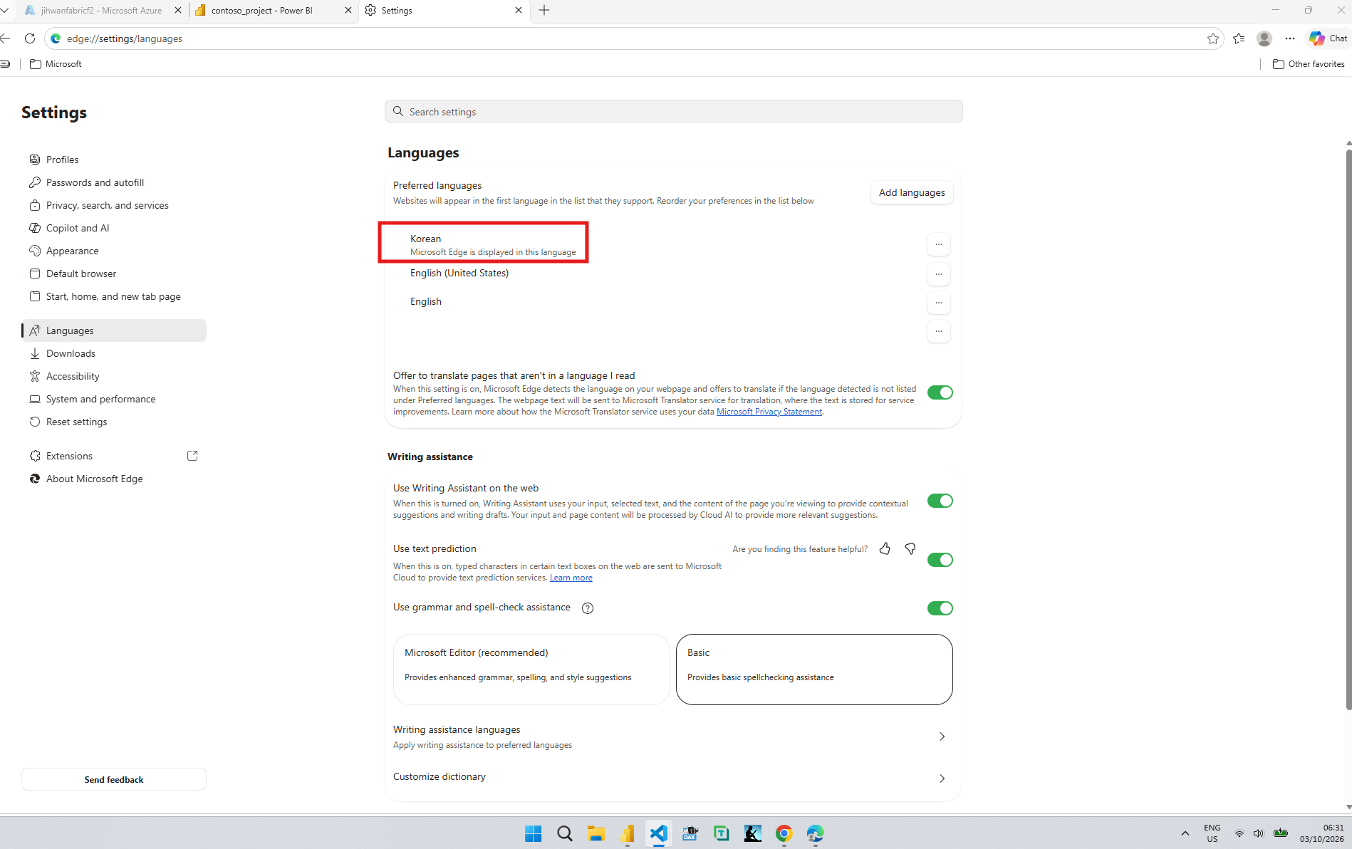
Task: Click Add languages button
Action: 912,192
